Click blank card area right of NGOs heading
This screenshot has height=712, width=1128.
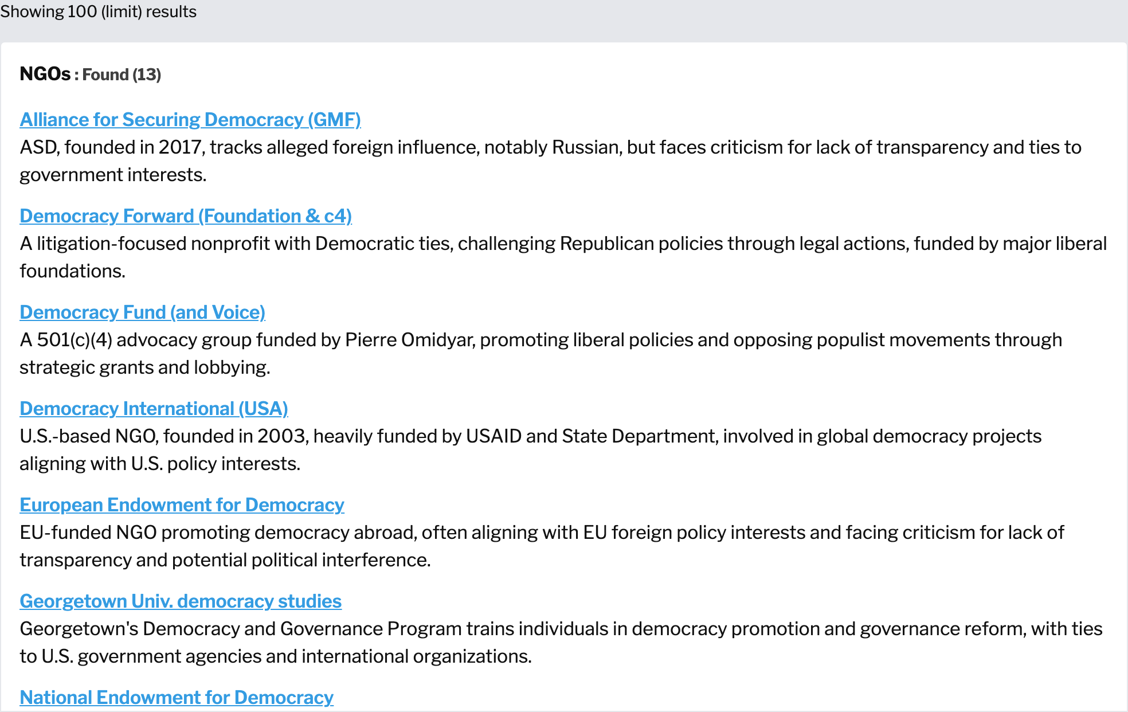(630, 75)
